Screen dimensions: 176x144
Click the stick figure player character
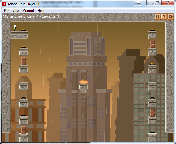coord(15,28)
